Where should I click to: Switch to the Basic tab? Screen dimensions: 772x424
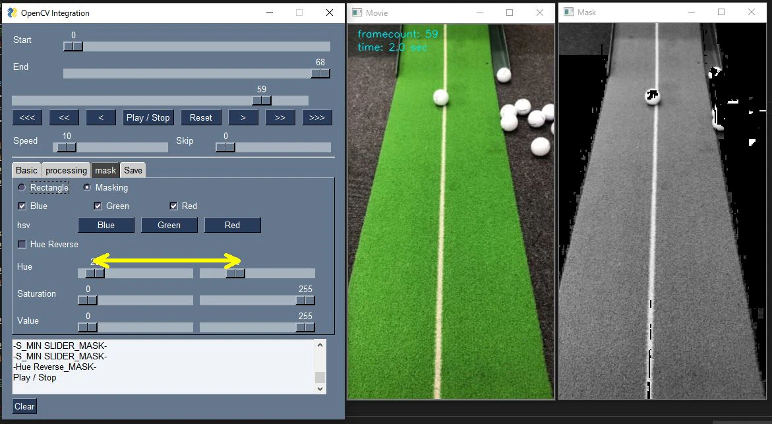pos(26,170)
